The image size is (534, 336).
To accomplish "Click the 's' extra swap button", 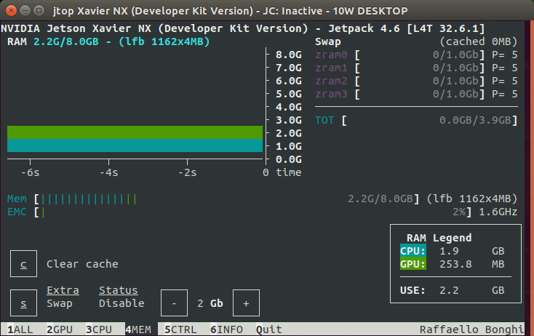I will (x=23, y=303).
